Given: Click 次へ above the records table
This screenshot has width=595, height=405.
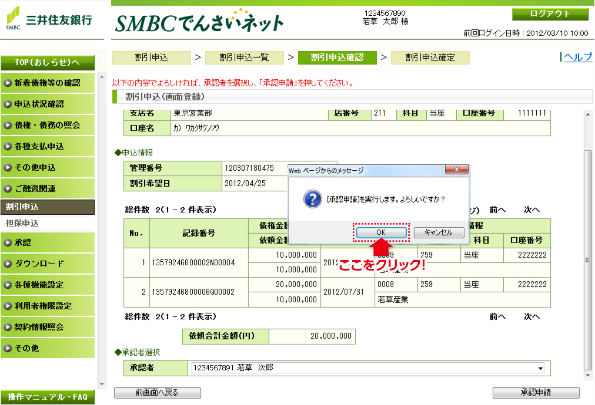Looking at the screenshot, I should pos(532,210).
